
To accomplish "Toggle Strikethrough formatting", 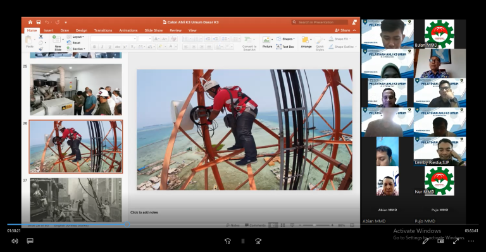I will click(118, 47).
